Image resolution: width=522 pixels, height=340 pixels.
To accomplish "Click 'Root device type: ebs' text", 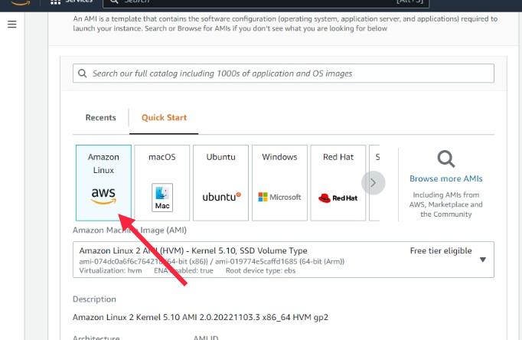I will (x=261, y=270).
